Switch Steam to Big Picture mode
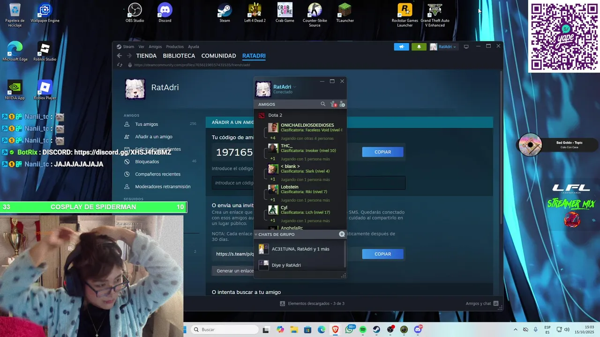Screen dimensions: 600x337 tap(466, 47)
